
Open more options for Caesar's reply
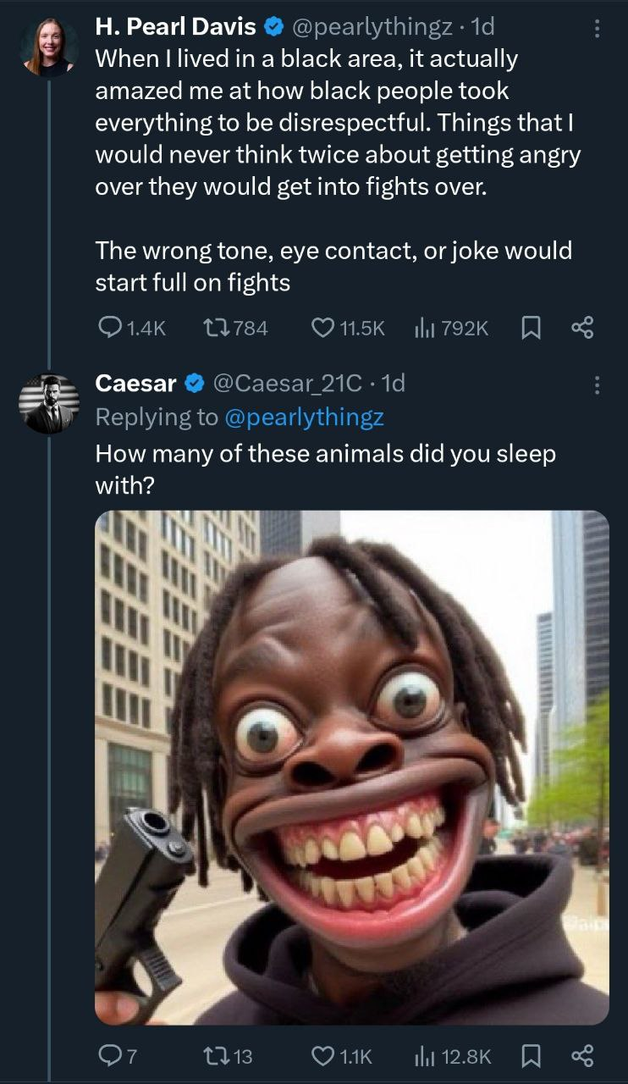[598, 385]
